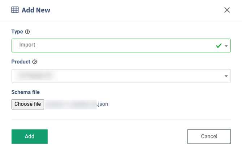Expand the Type dropdown arrow
242x150 pixels.
(226, 46)
